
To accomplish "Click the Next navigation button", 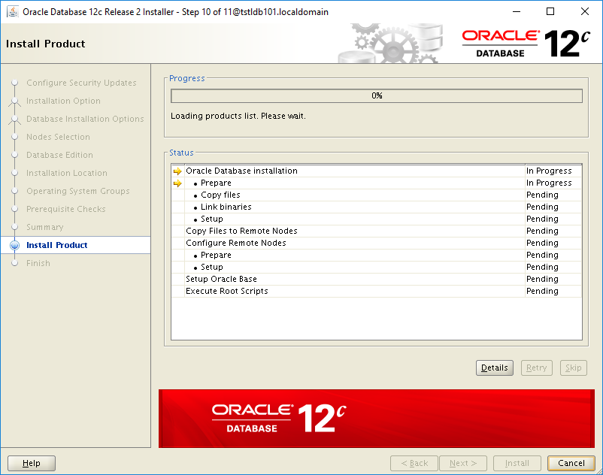I will point(463,463).
